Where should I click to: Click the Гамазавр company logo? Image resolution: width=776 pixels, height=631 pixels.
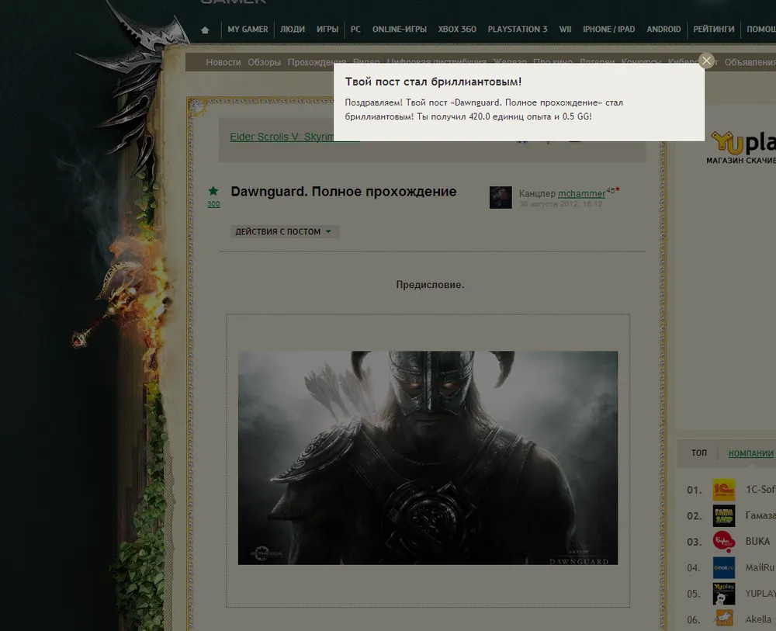[723, 515]
